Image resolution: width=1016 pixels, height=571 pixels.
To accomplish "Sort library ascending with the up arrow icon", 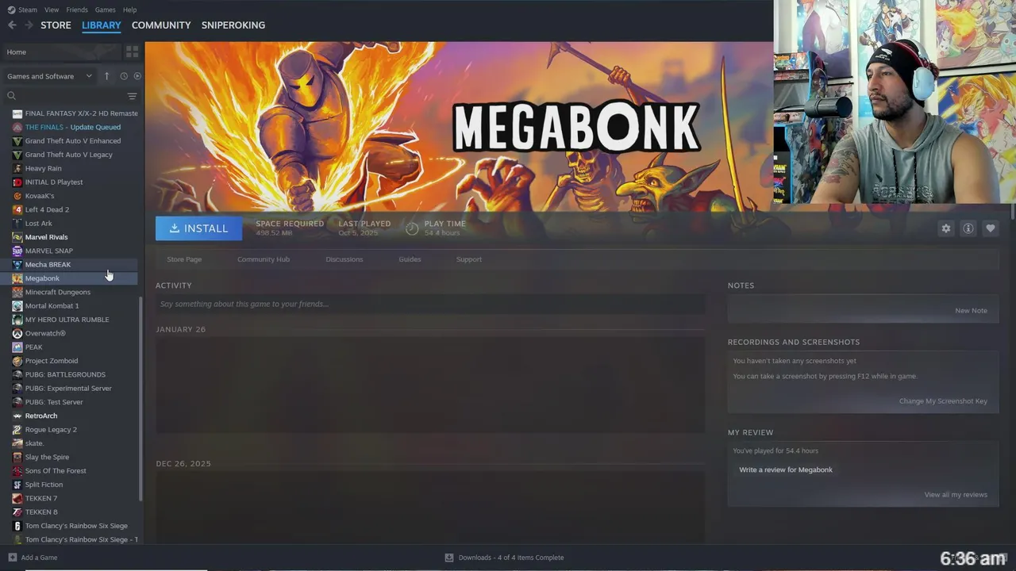I will pyautogui.click(x=106, y=76).
